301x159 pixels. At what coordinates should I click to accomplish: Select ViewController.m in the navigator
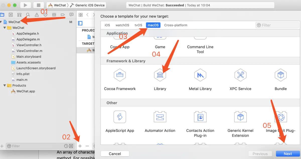click(29, 51)
